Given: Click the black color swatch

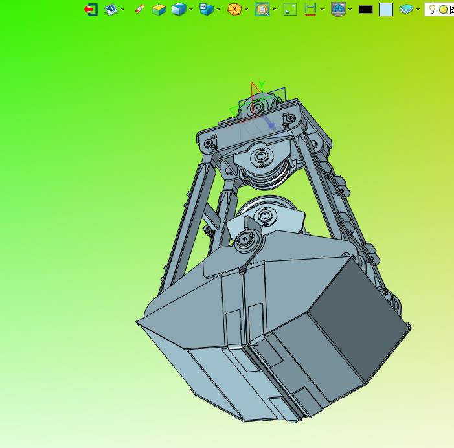Looking at the screenshot, I should 366,10.
